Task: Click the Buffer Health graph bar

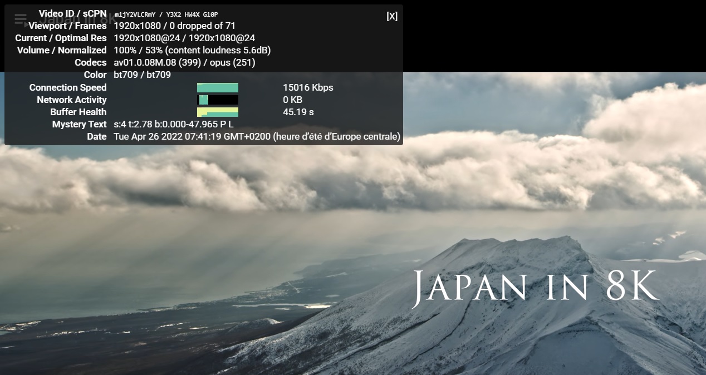Action: click(218, 112)
